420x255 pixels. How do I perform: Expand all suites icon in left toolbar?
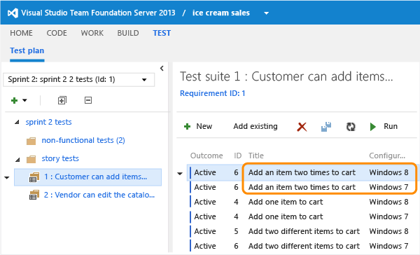(x=62, y=100)
